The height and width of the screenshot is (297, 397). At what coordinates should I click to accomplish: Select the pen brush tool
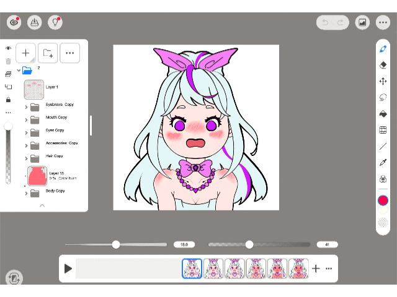[383, 49]
